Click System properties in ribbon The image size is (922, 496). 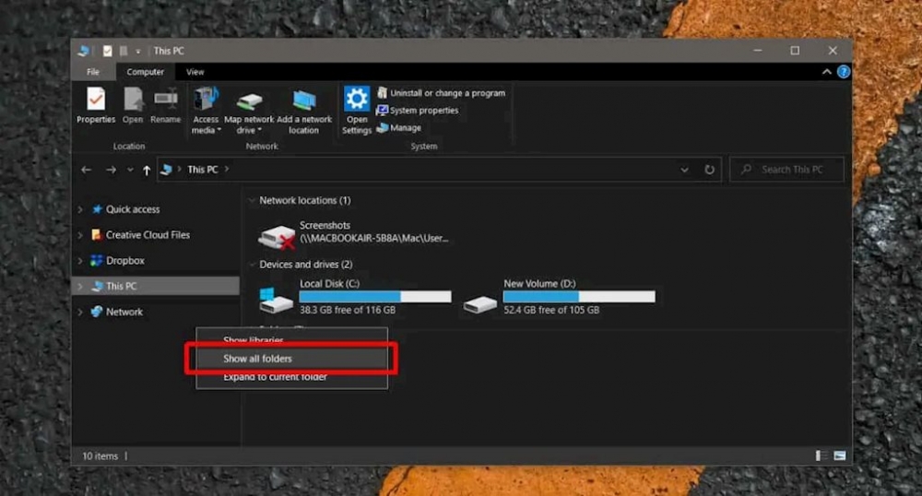point(423,111)
